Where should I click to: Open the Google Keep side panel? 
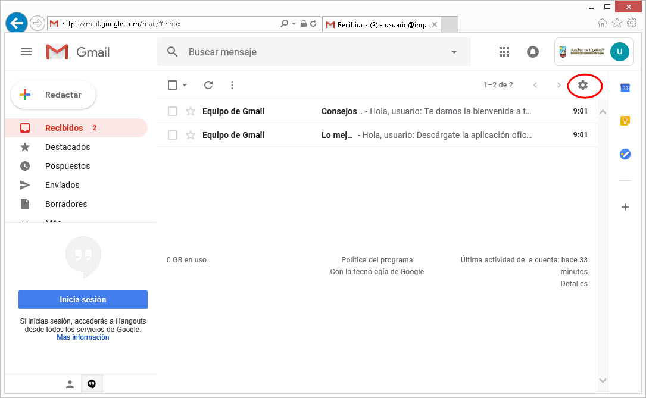click(625, 121)
